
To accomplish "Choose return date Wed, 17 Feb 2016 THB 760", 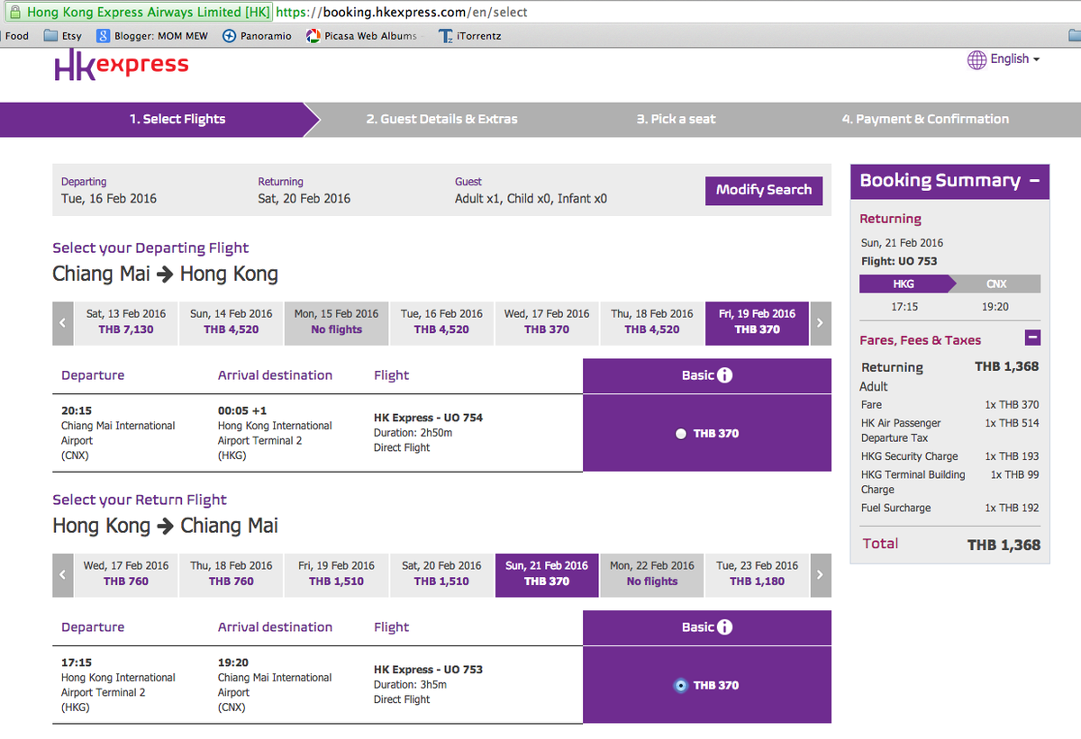I will click(126, 573).
